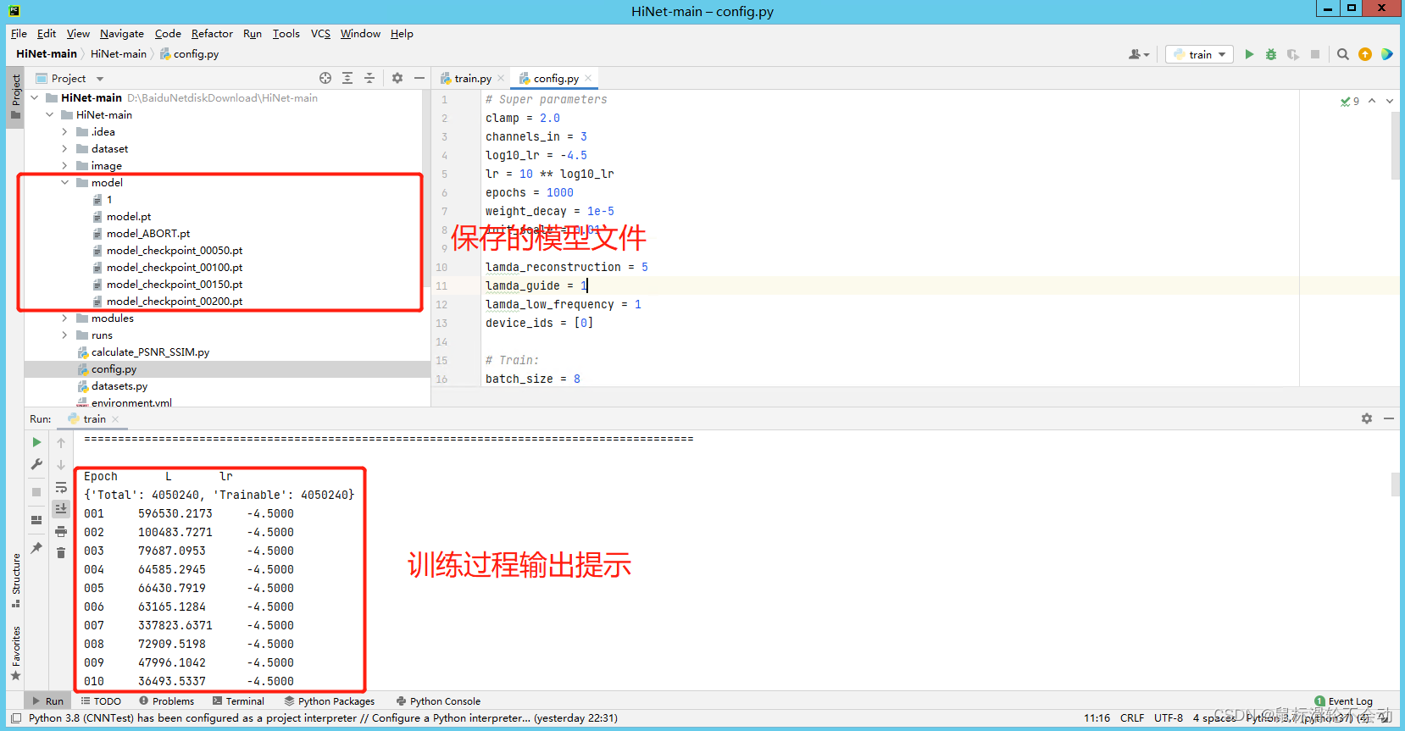Jump to next highlighted problem in the editor
The height and width of the screenshot is (731, 1405).
(1390, 101)
